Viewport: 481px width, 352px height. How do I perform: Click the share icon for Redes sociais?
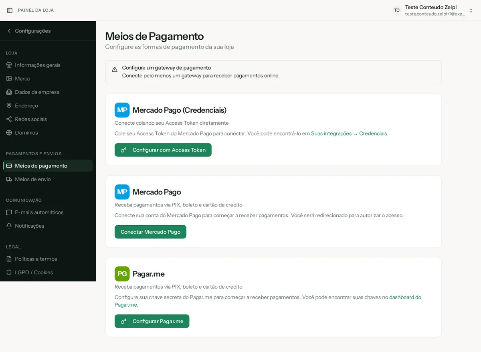pos(9,119)
